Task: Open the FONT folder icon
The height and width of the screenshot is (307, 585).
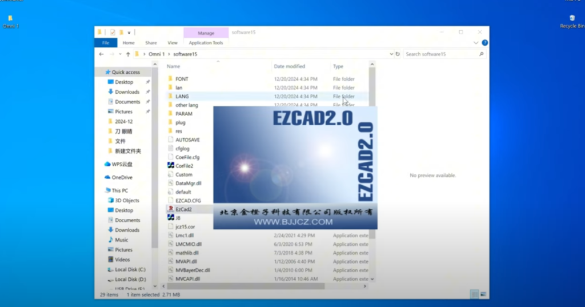Action: [170, 78]
